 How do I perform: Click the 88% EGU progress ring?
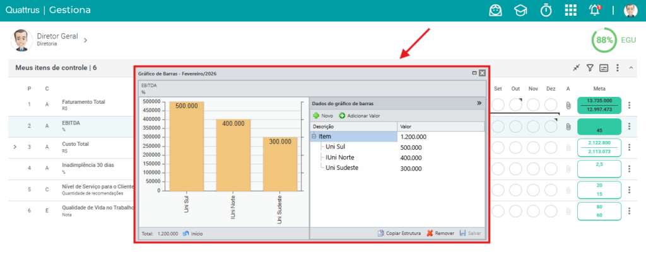(604, 40)
